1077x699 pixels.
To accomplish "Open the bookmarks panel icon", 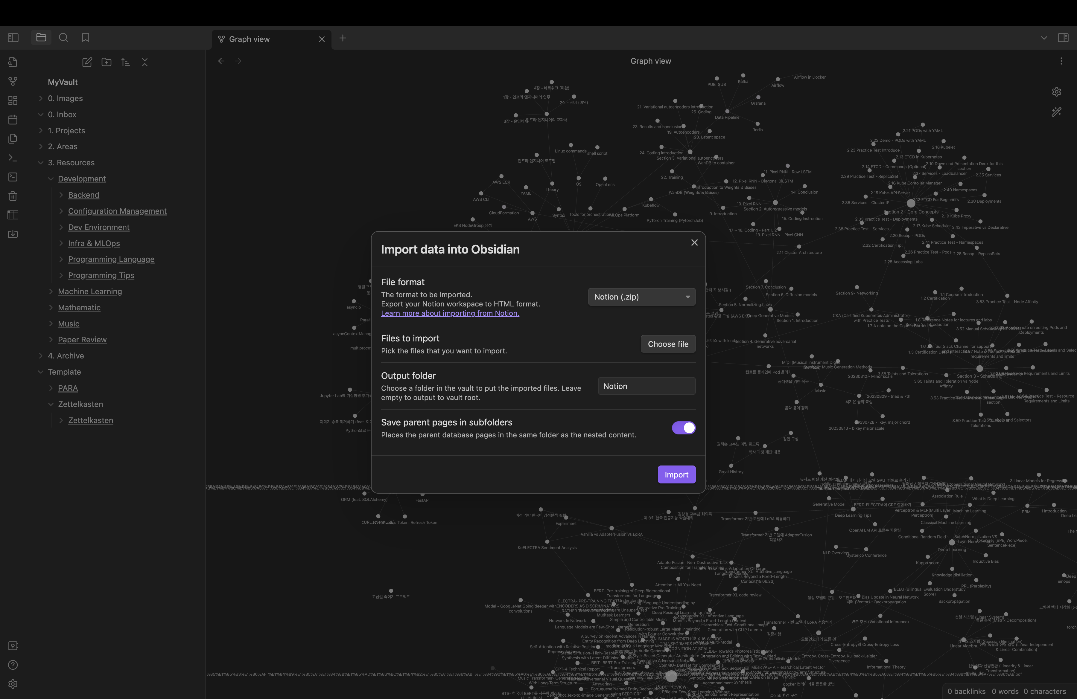I will click(x=86, y=38).
